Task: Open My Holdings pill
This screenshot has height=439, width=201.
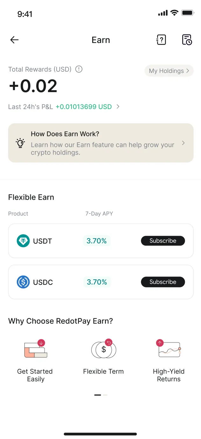Action: (169, 71)
